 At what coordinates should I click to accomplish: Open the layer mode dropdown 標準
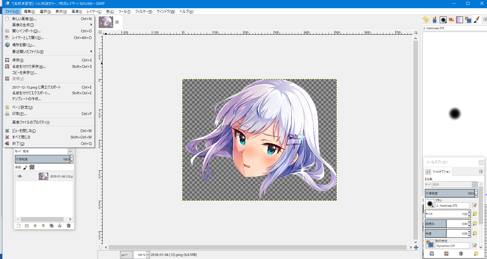70,151
